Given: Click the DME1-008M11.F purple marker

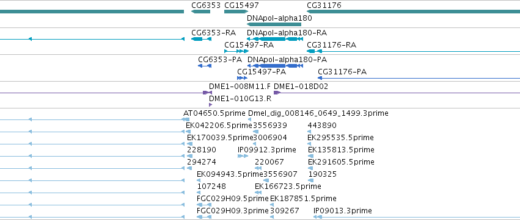Looking at the screenshot, I should pyautogui.click(x=208, y=93).
